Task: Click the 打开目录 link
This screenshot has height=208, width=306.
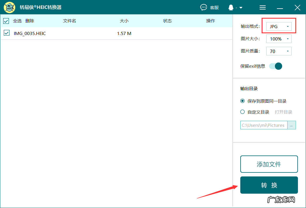Action: (283, 112)
